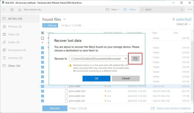Click the Recover to path field
Image resolution: width=194 pixels, height=113 pixels.
coord(99,59)
